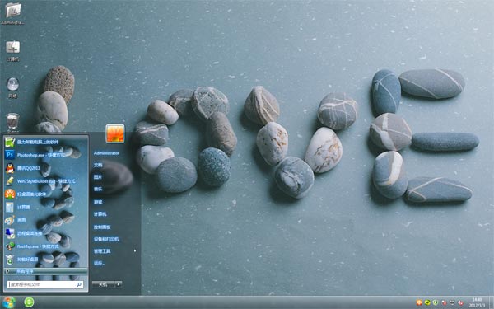Image resolution: width=494 pixels, height=309 pixels.
Task: Open 设备和打印机 (Devices and Printers)
Action: click(x=106, y=239)
